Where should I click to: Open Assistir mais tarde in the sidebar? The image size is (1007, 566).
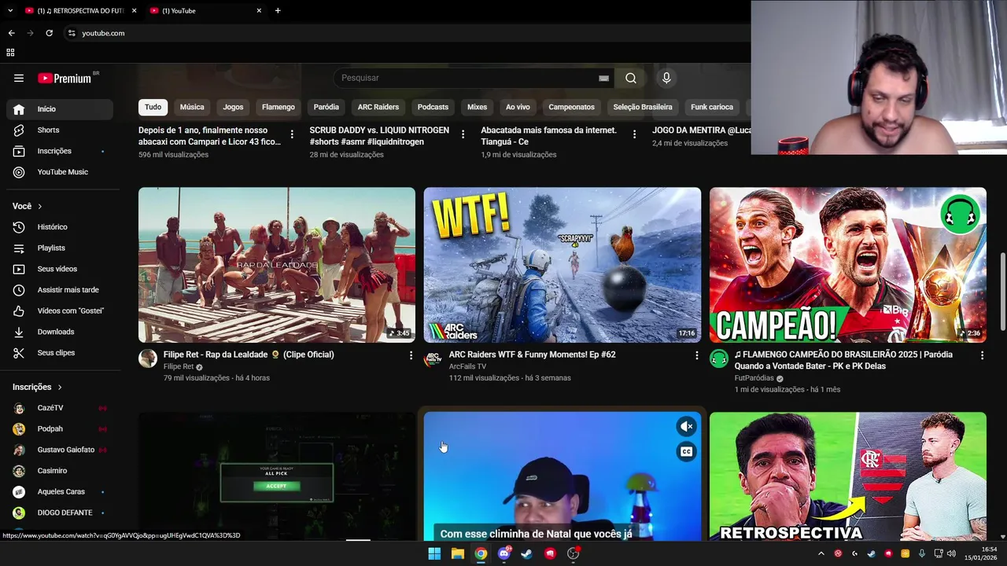[60, 290]
